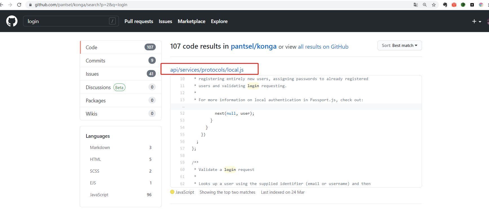Click the lock icon in address bar
Viewport: 489px width, 210px height.
(30, 5)
